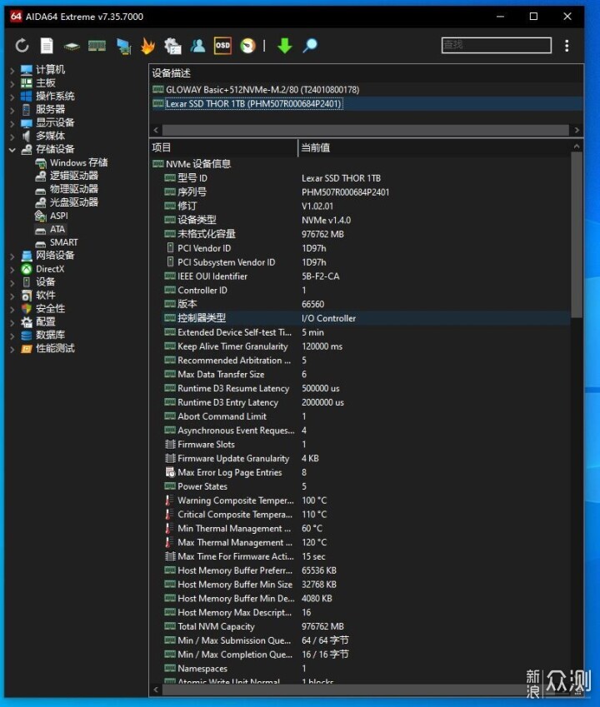The width and height of the screenshot is (600, 707).
Task: Select the 设备 tree item
Action: pyautogui.click(x=45, y=282)
